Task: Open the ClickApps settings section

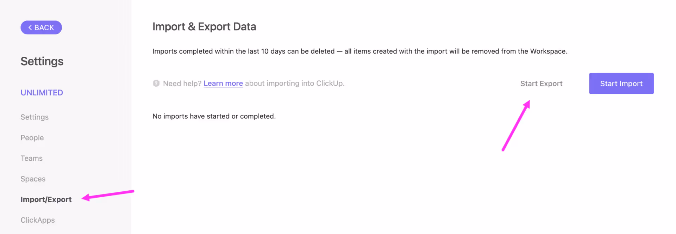Action: [x=37, y=220]
